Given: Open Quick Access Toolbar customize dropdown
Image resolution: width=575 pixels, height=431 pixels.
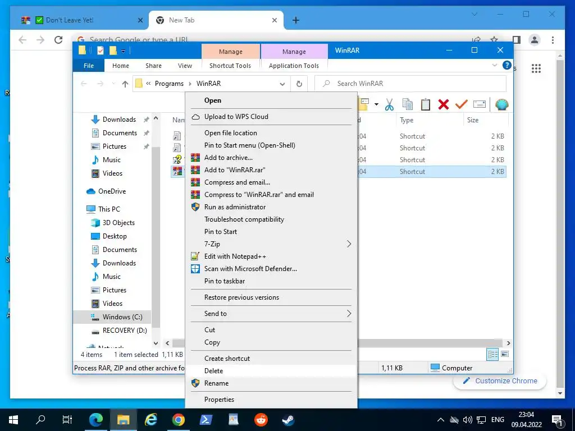Looking at the screenshot, I should (x=123, y=51).
